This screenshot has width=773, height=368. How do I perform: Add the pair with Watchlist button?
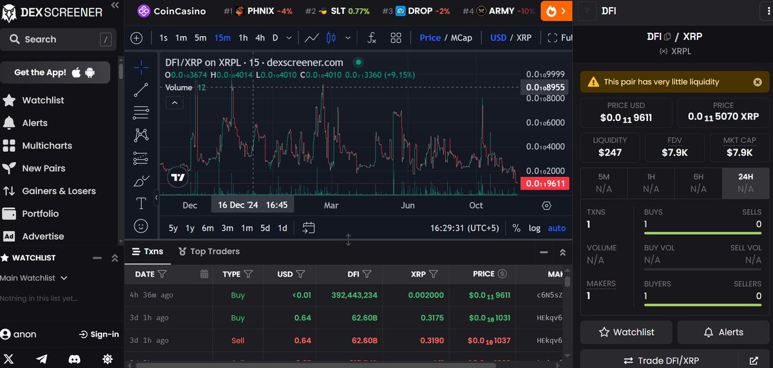point(626,332)
